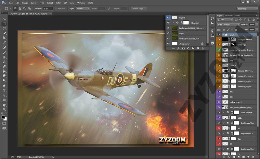Select the Rectangle shape tool
The width and height of the screenshot is (260, 159).
click(x=4, y=100)
